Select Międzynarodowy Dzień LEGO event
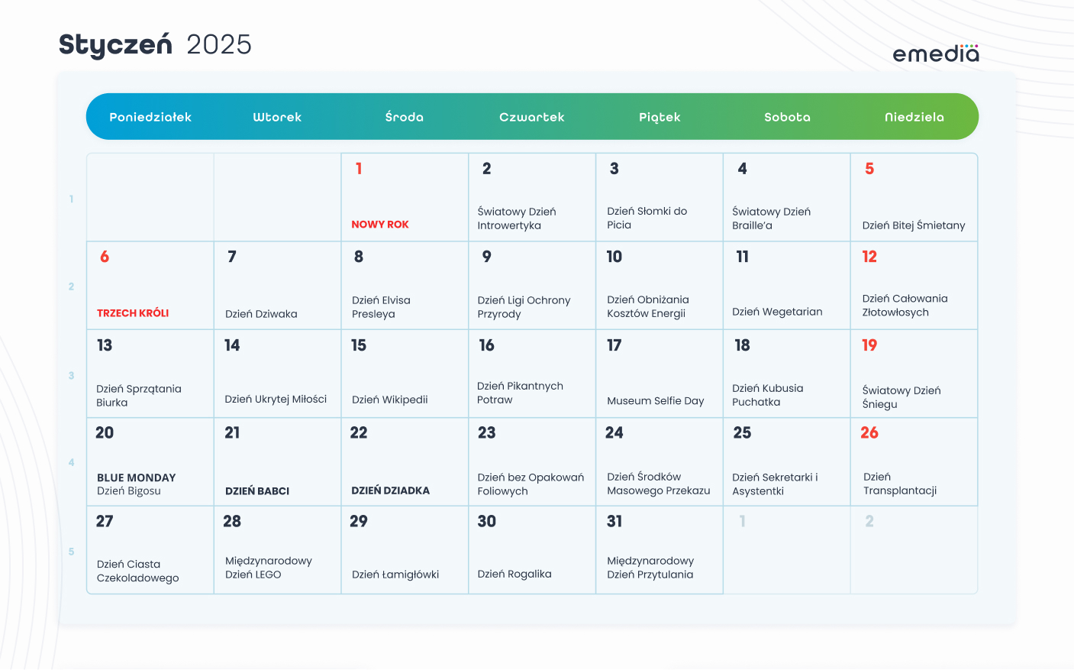The height and width of the screenshot is (670, 1074). click(269, 568)
